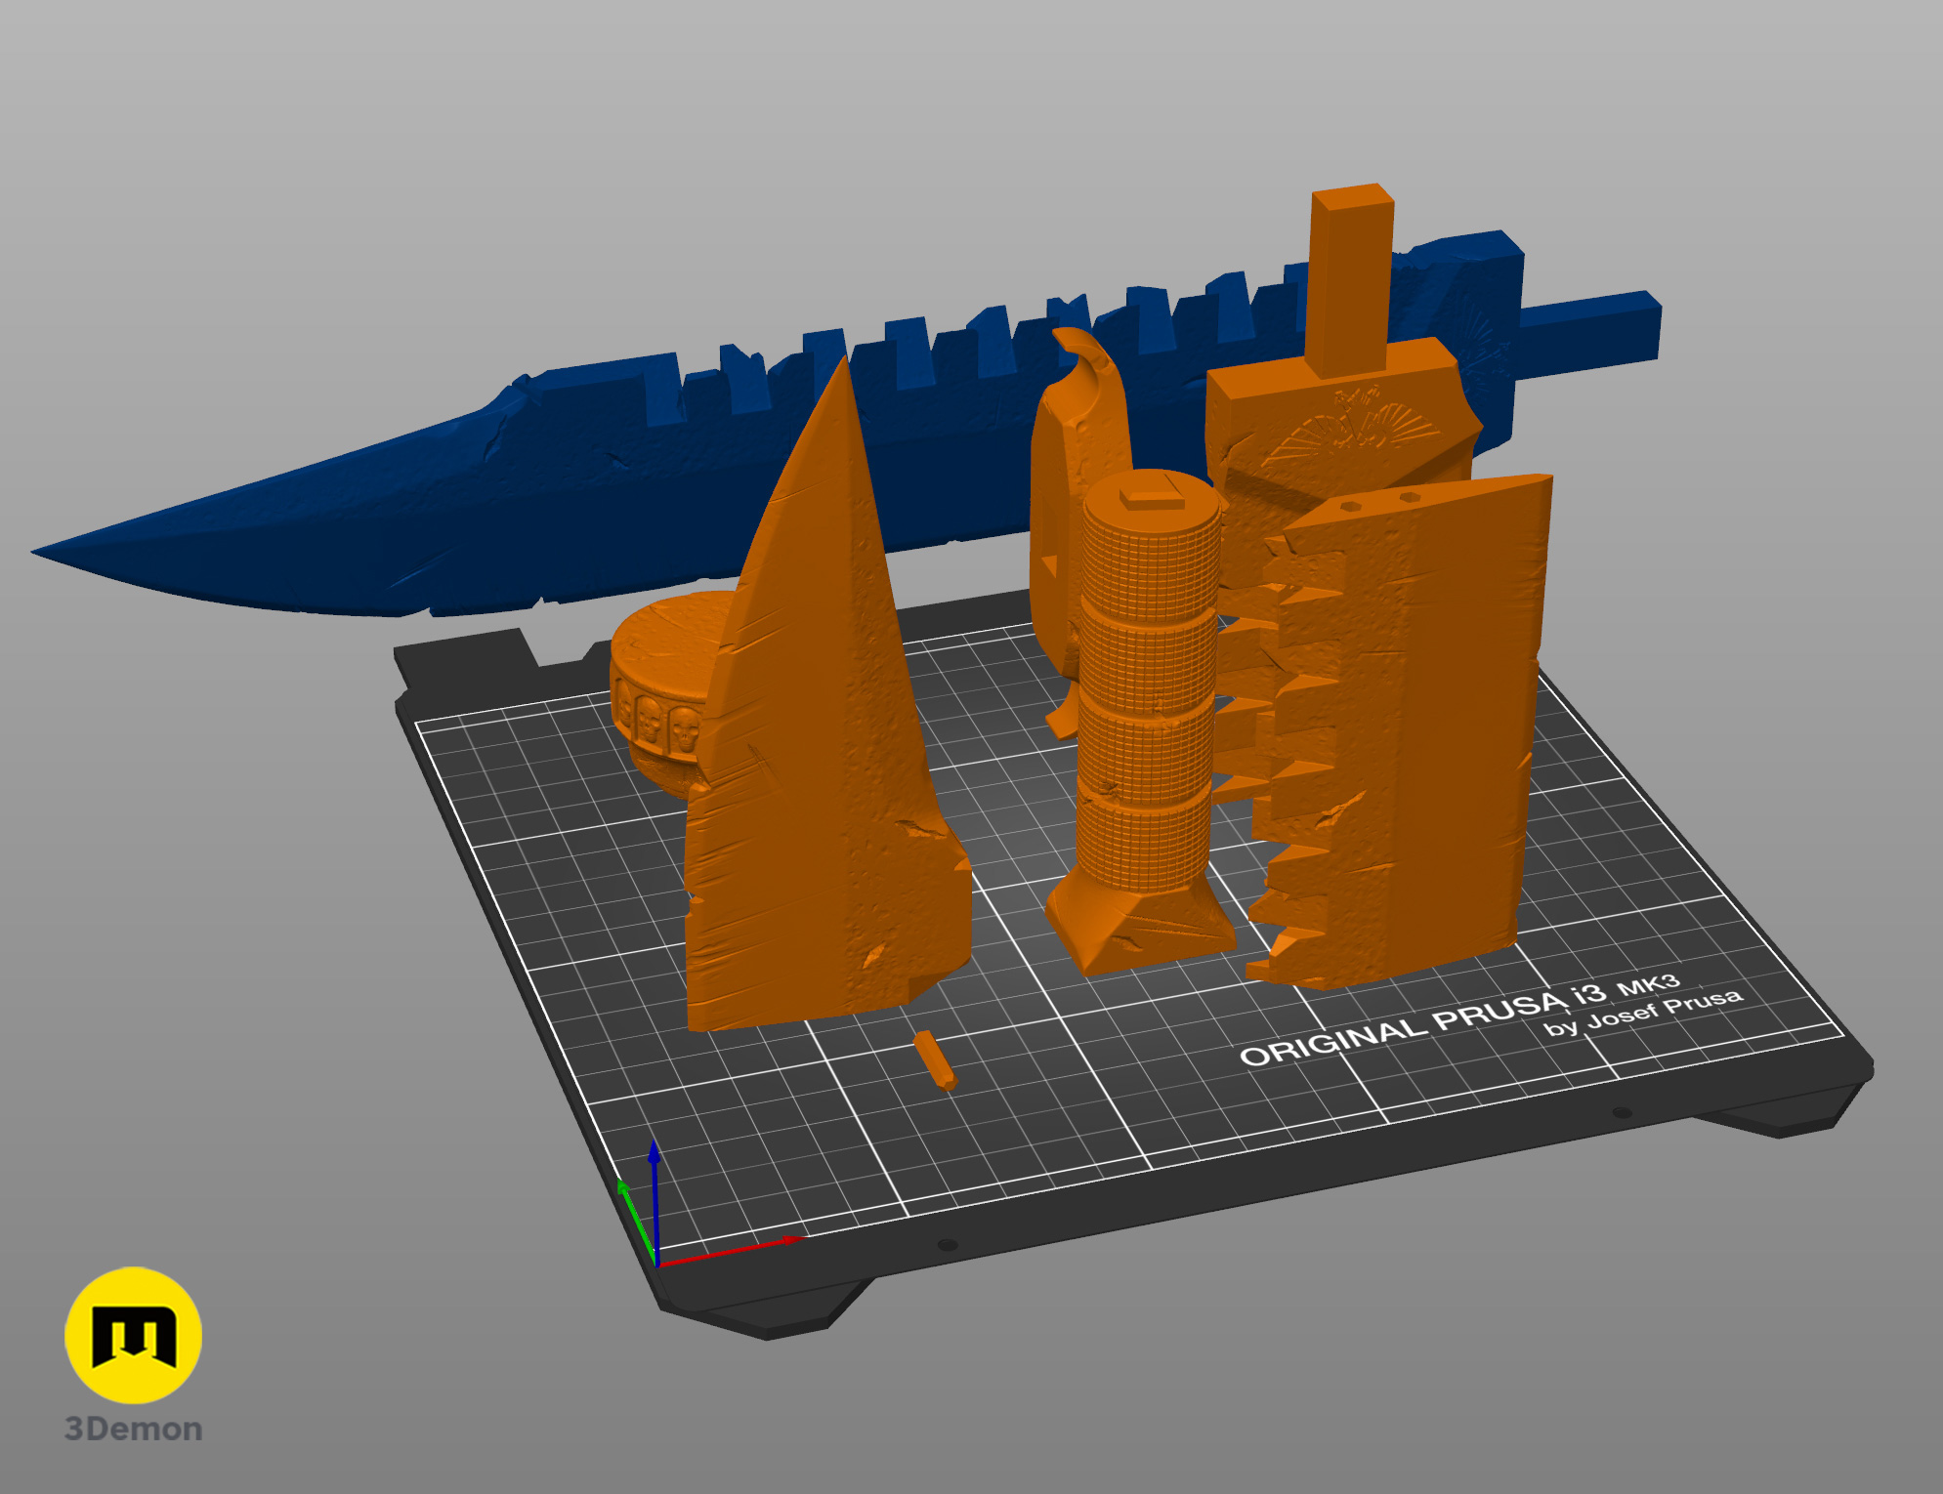Click the rectangular peg atop the guard block
Image resolution: width=1943 pixels, height=1494 pixels.
1351,278
